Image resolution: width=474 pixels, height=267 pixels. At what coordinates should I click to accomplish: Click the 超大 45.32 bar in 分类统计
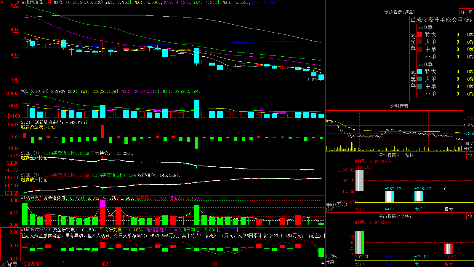[448, 249]
